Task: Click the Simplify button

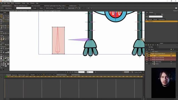Action: point(60,8)
